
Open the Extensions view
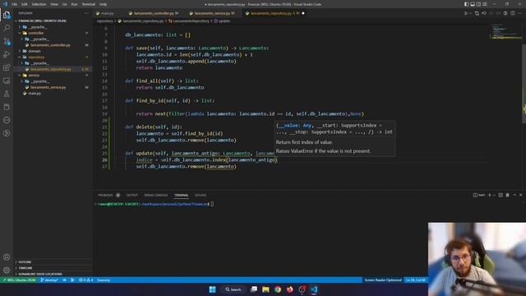tap(7, 67)
